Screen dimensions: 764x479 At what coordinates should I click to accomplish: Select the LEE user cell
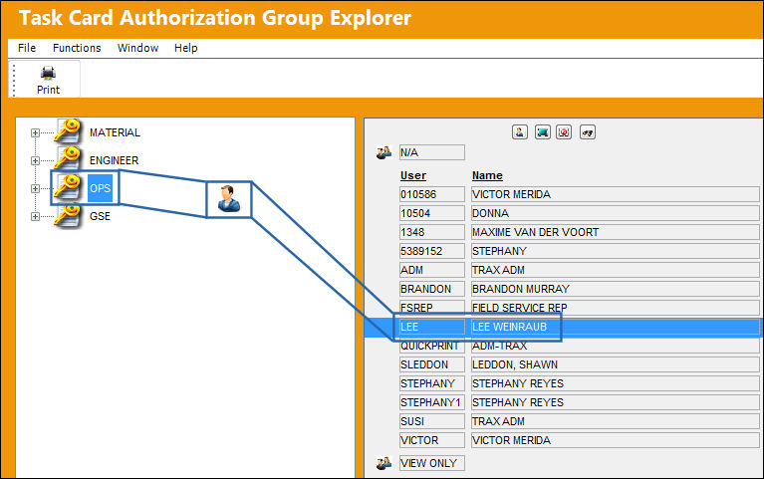click(x=431, y=327)
